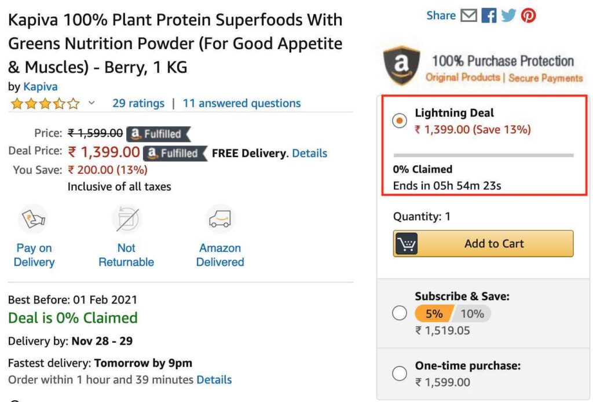Click the Not Returnable icon
Screen dimensions: 593x402
click(126, 219)
